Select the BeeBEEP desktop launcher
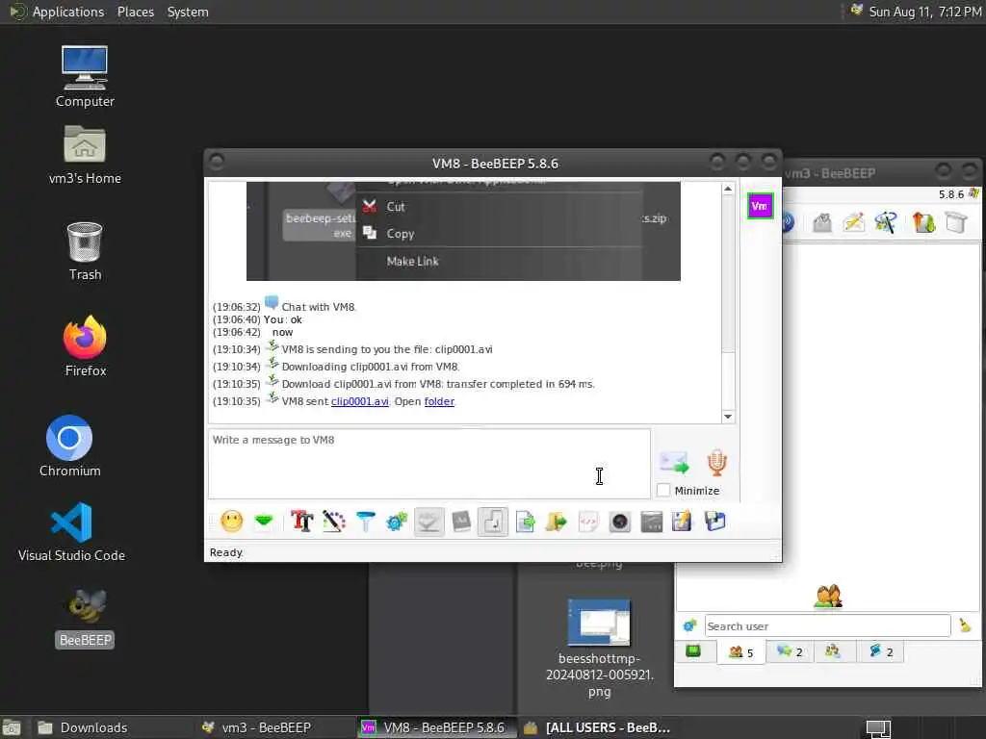 85,618
